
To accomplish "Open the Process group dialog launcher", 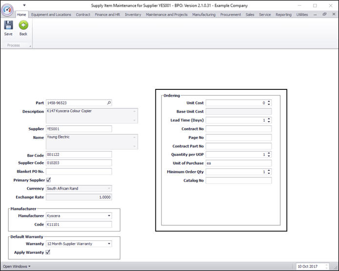I will 30,46.
